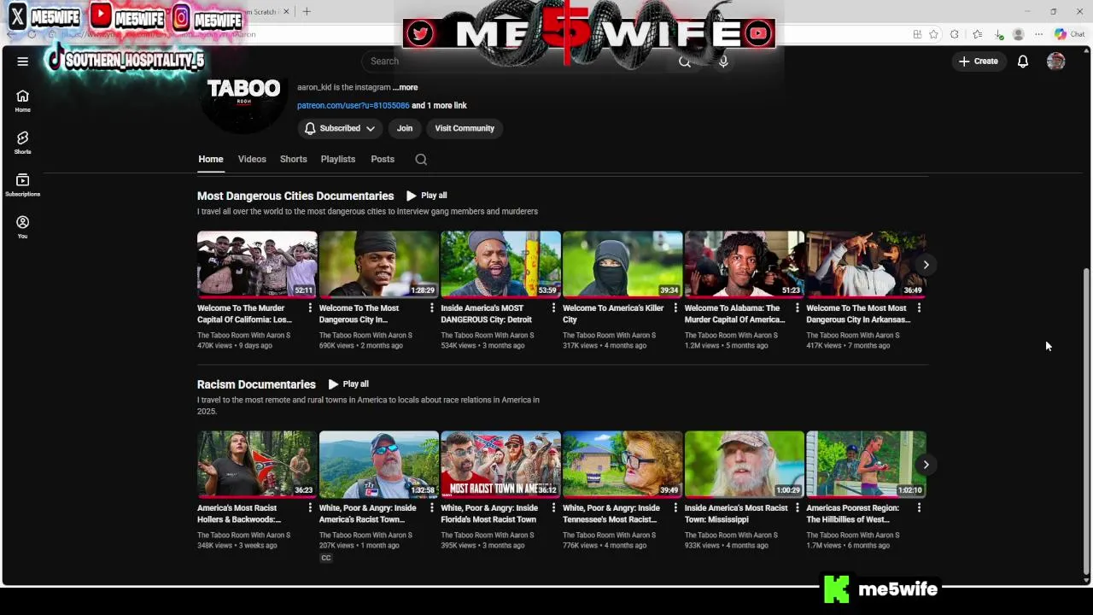Open the You section in sidebar
1093x615 pixels.
(x=23, y=226)
